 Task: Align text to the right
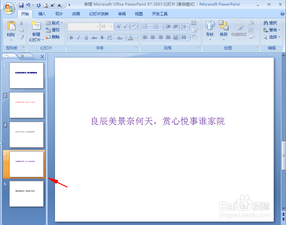(160, 37)
